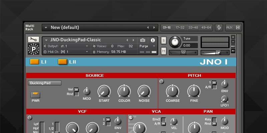Click the instrument volume slider
The width and height of the screenshot is (267, 133).
pos(215,53)
